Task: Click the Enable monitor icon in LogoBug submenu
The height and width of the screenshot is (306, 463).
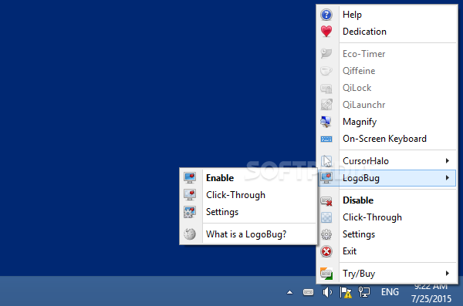Action: (190, 178)
